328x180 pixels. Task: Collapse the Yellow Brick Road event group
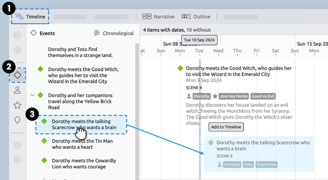point(32,95)
